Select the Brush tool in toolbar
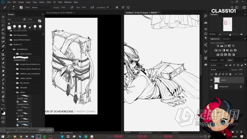This screenshot has height=139, width=247. point(3,50)
